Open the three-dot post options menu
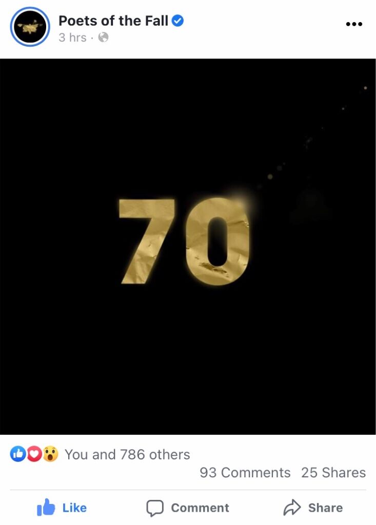The width and height of the screenshot is (376, 525). click(x=354, y=24)
